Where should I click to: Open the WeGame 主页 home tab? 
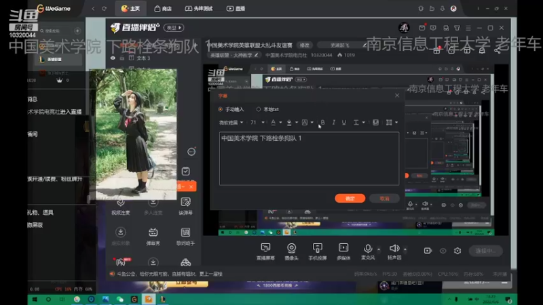point(130,9)
